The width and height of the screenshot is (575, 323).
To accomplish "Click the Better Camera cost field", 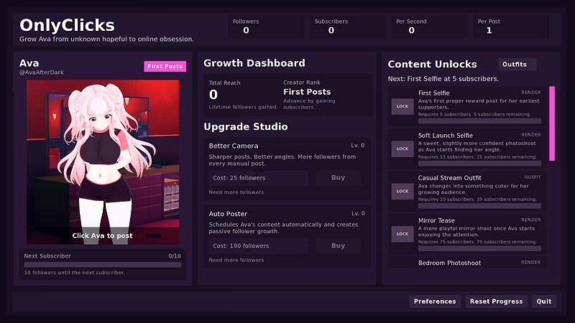I will [x=258, y=178].
